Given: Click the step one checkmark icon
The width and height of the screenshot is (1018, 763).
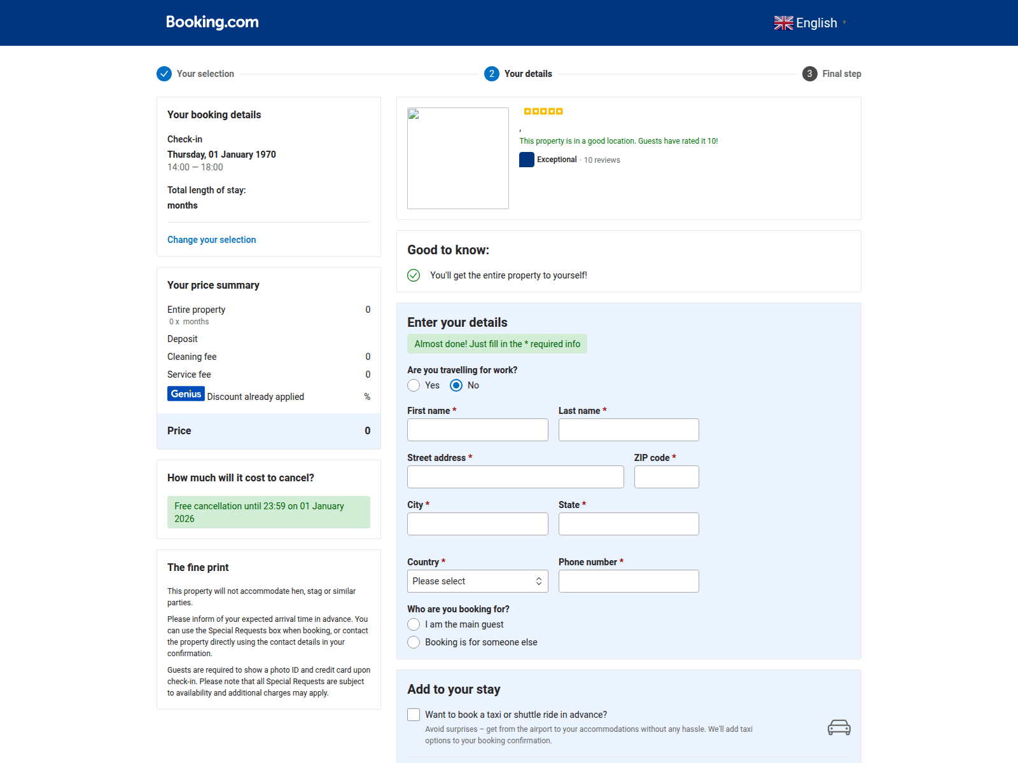Looking at the screenshot, I should (x=164, y=74).
